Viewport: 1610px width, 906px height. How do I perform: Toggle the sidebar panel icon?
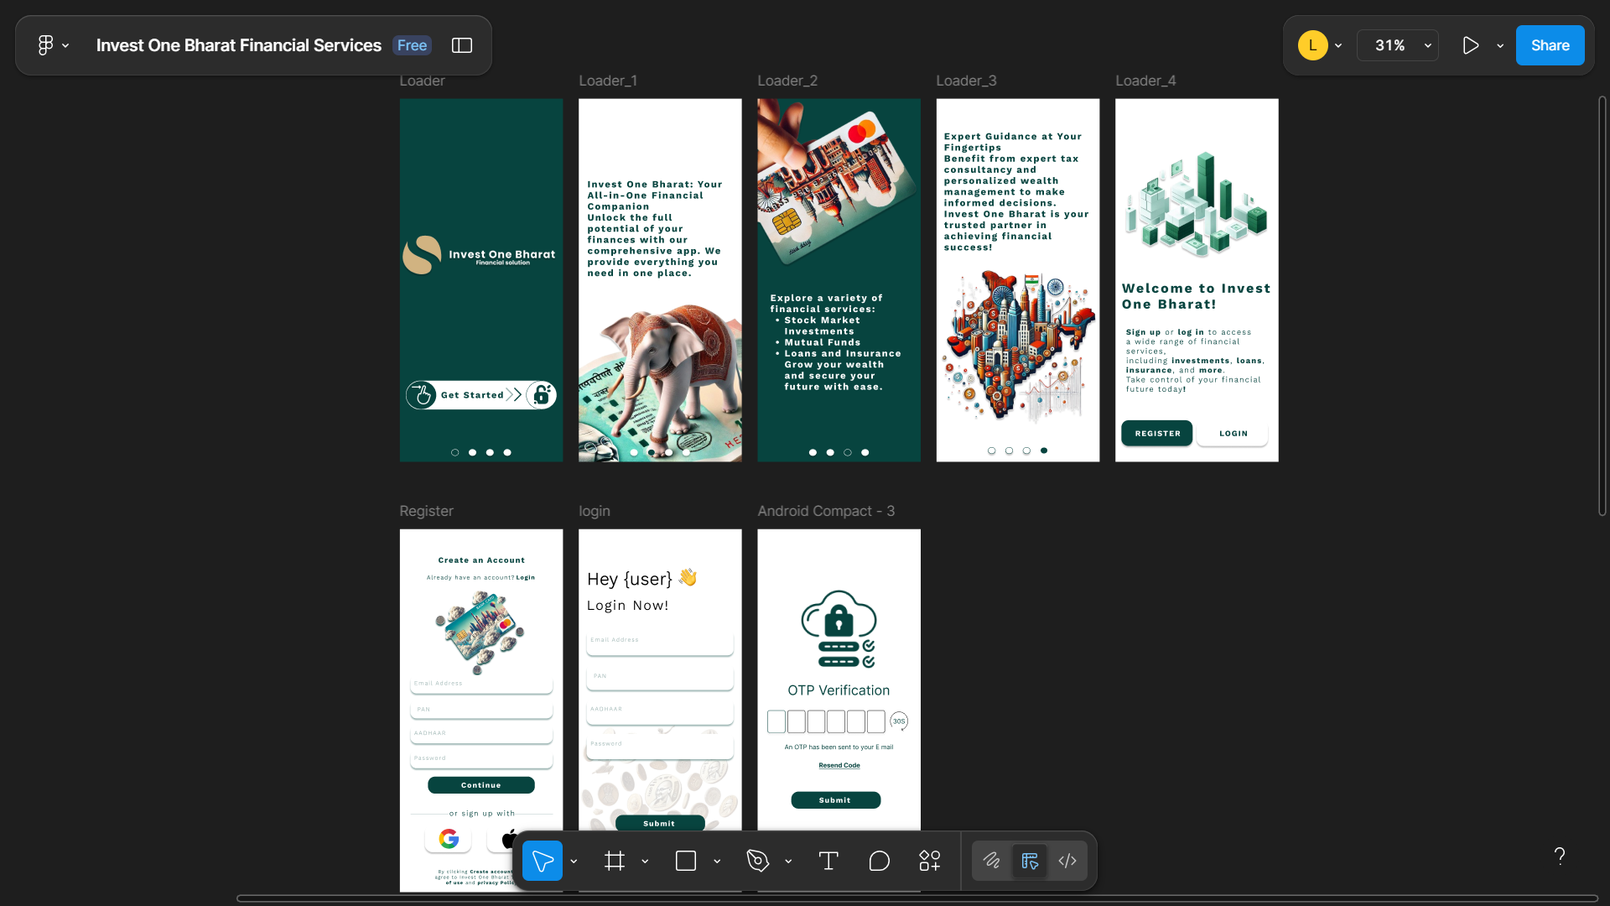coord(462,45)
